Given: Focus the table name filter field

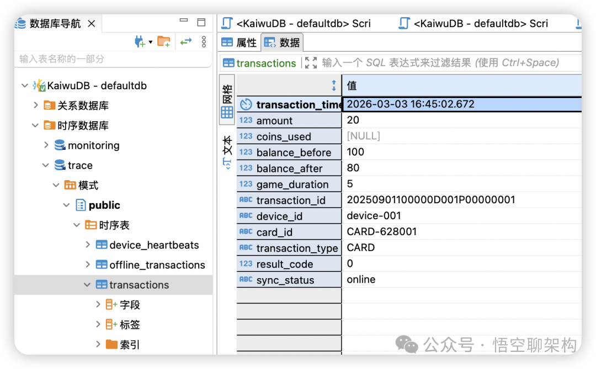Looking at the screenshot, I should point(113,59).
